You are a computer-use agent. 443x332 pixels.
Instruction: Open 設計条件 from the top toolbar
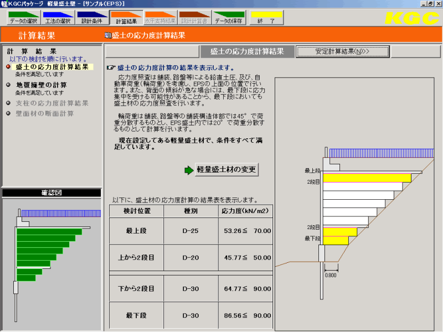pos(92,18)
